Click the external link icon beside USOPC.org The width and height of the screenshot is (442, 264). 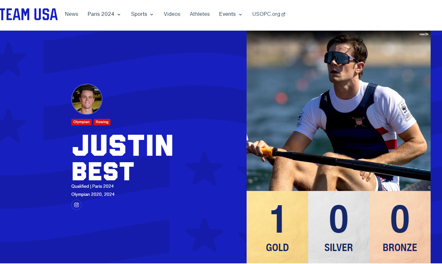point(284,14)
